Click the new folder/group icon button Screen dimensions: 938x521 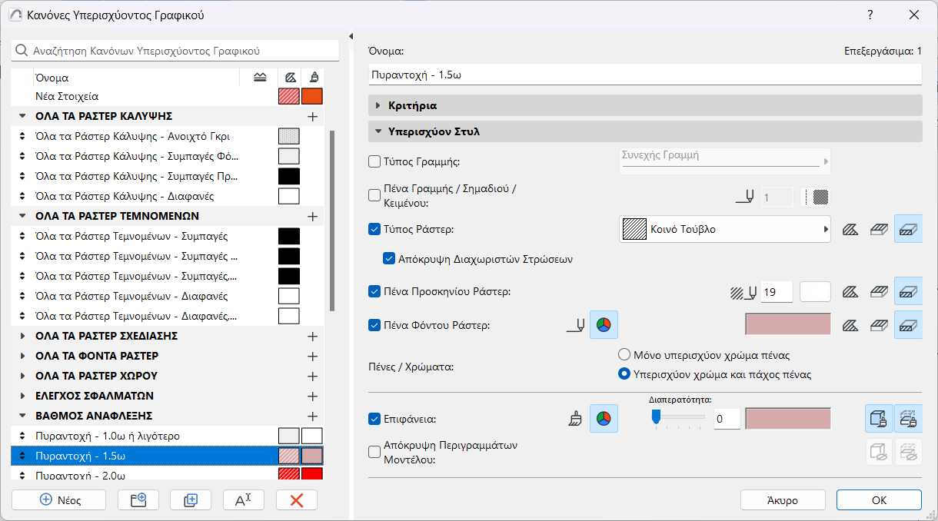(138, 499)
